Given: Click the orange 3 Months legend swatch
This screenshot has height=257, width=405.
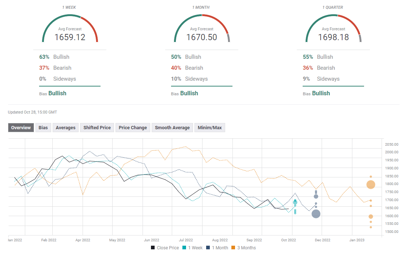Looking at the screenshot, I should click(236, 248).
